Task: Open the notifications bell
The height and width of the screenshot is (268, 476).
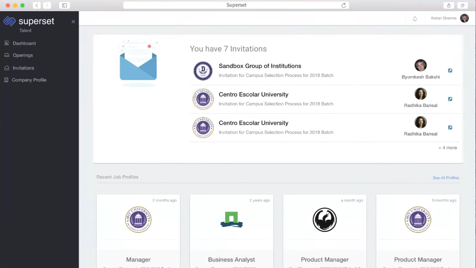Action: point(415,18)
